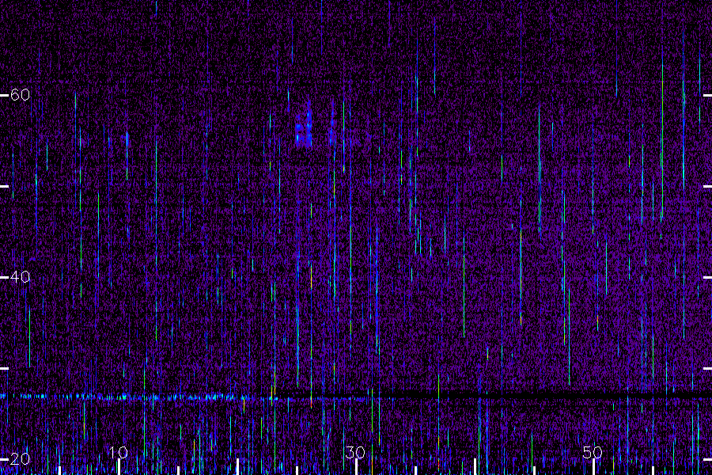The width and height of the screenshot is (712, 475).
Task: Click the tick mark below the 50 label
Action: [x=593, y=467]
